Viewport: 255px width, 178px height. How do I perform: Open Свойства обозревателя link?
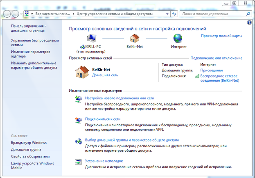tap(30, 157)
